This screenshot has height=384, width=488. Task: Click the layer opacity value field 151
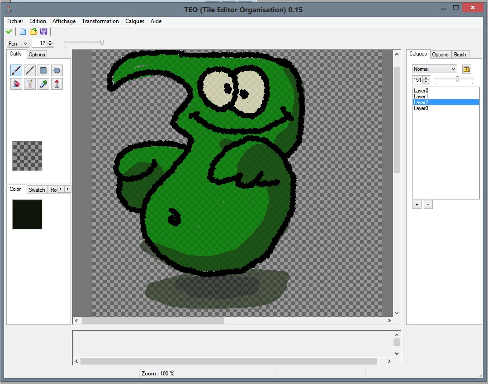point(417,80)
